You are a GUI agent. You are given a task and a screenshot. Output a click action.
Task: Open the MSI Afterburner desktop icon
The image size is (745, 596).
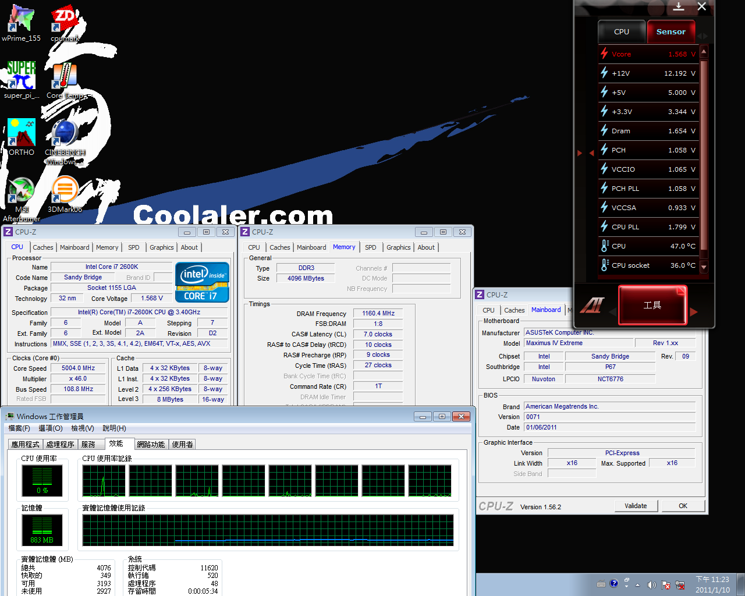(22, 198)
